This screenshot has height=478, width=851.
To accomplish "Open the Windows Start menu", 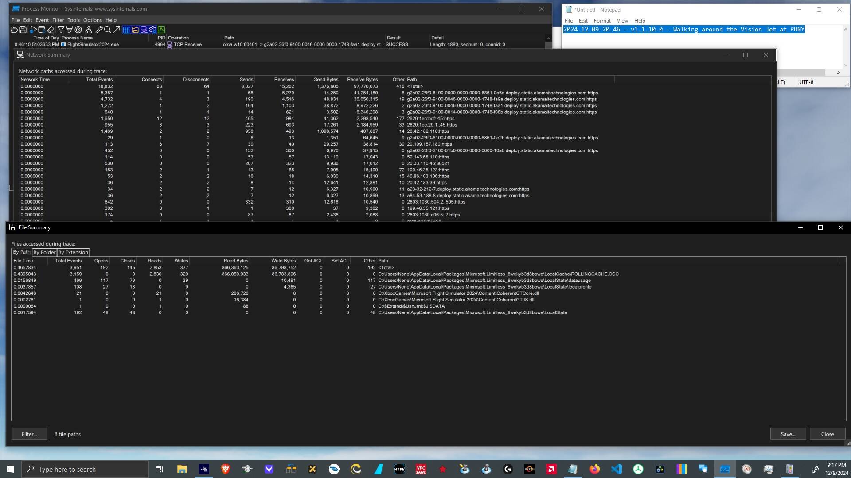I will (11, 469).
